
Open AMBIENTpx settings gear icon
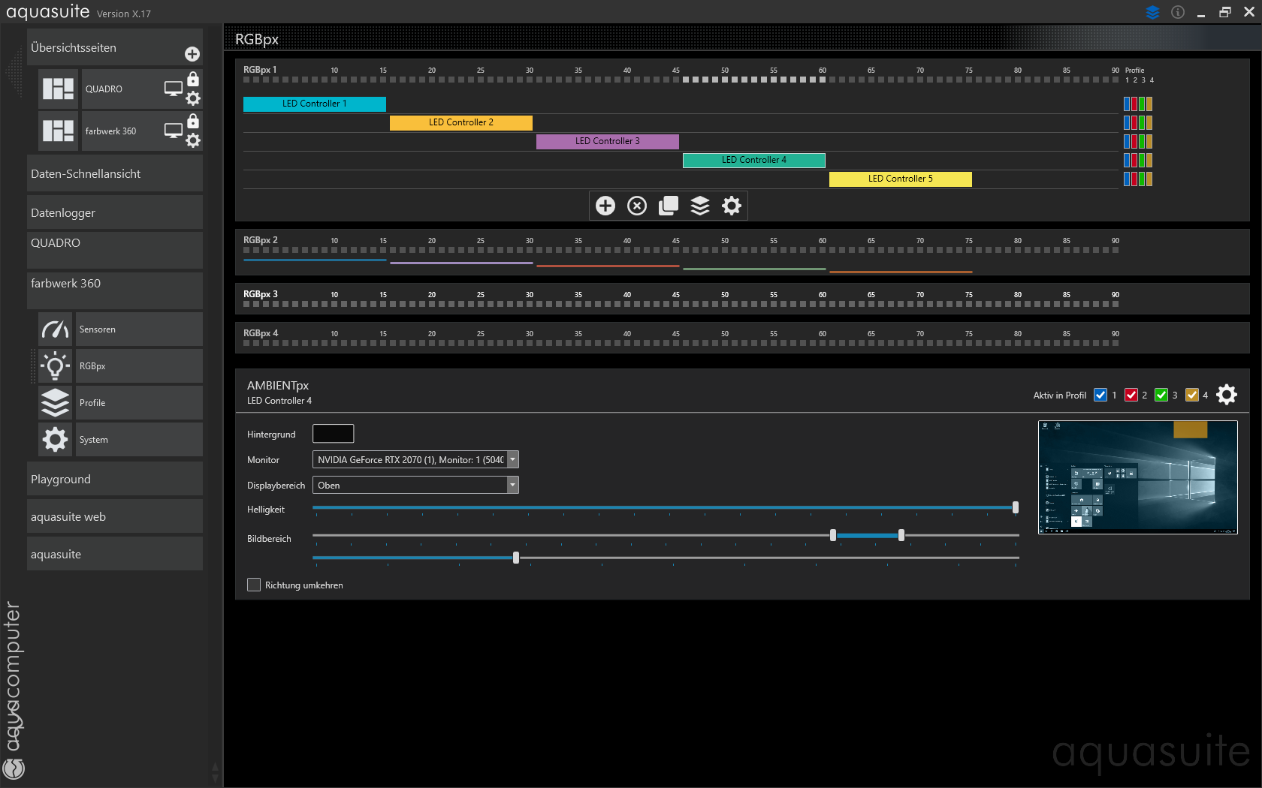(x=1227, y=395)
